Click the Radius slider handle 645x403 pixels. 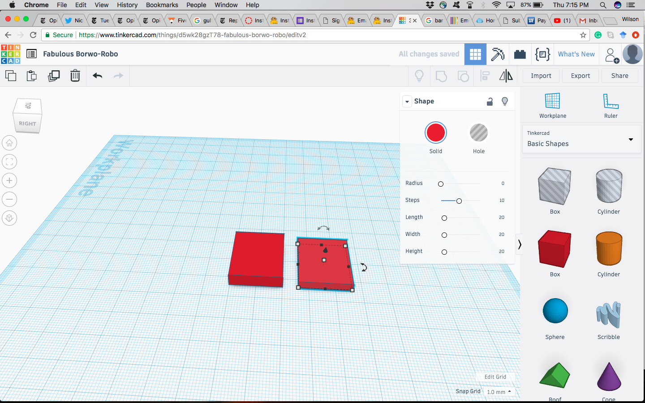pos(441,184)
